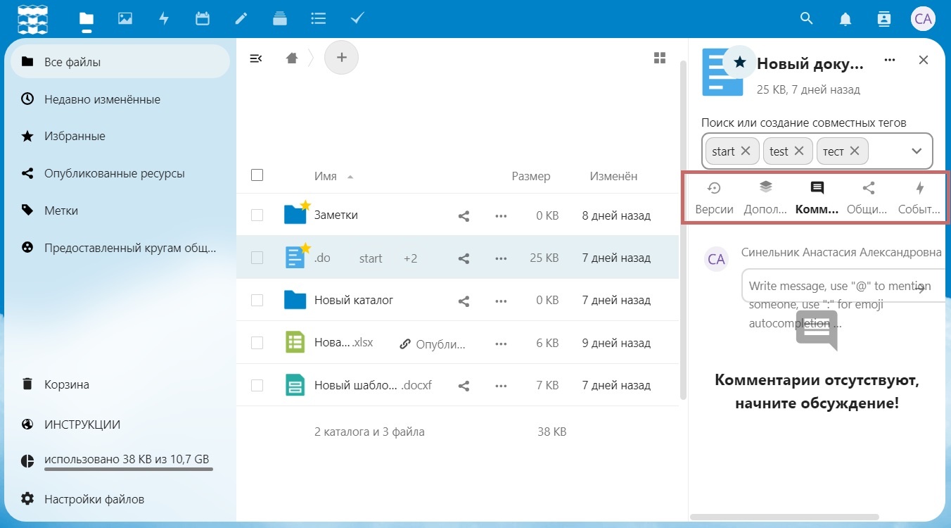Open the Photos app icon in top bar

(125, 19)
